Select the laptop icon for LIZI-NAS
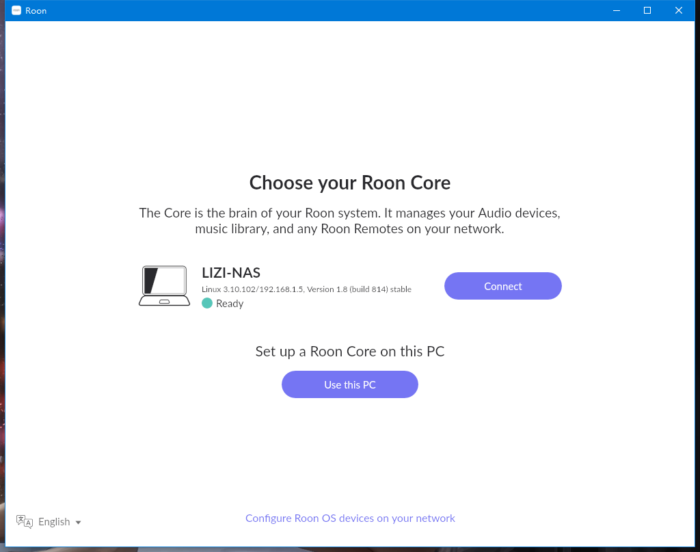 [164, 286]
